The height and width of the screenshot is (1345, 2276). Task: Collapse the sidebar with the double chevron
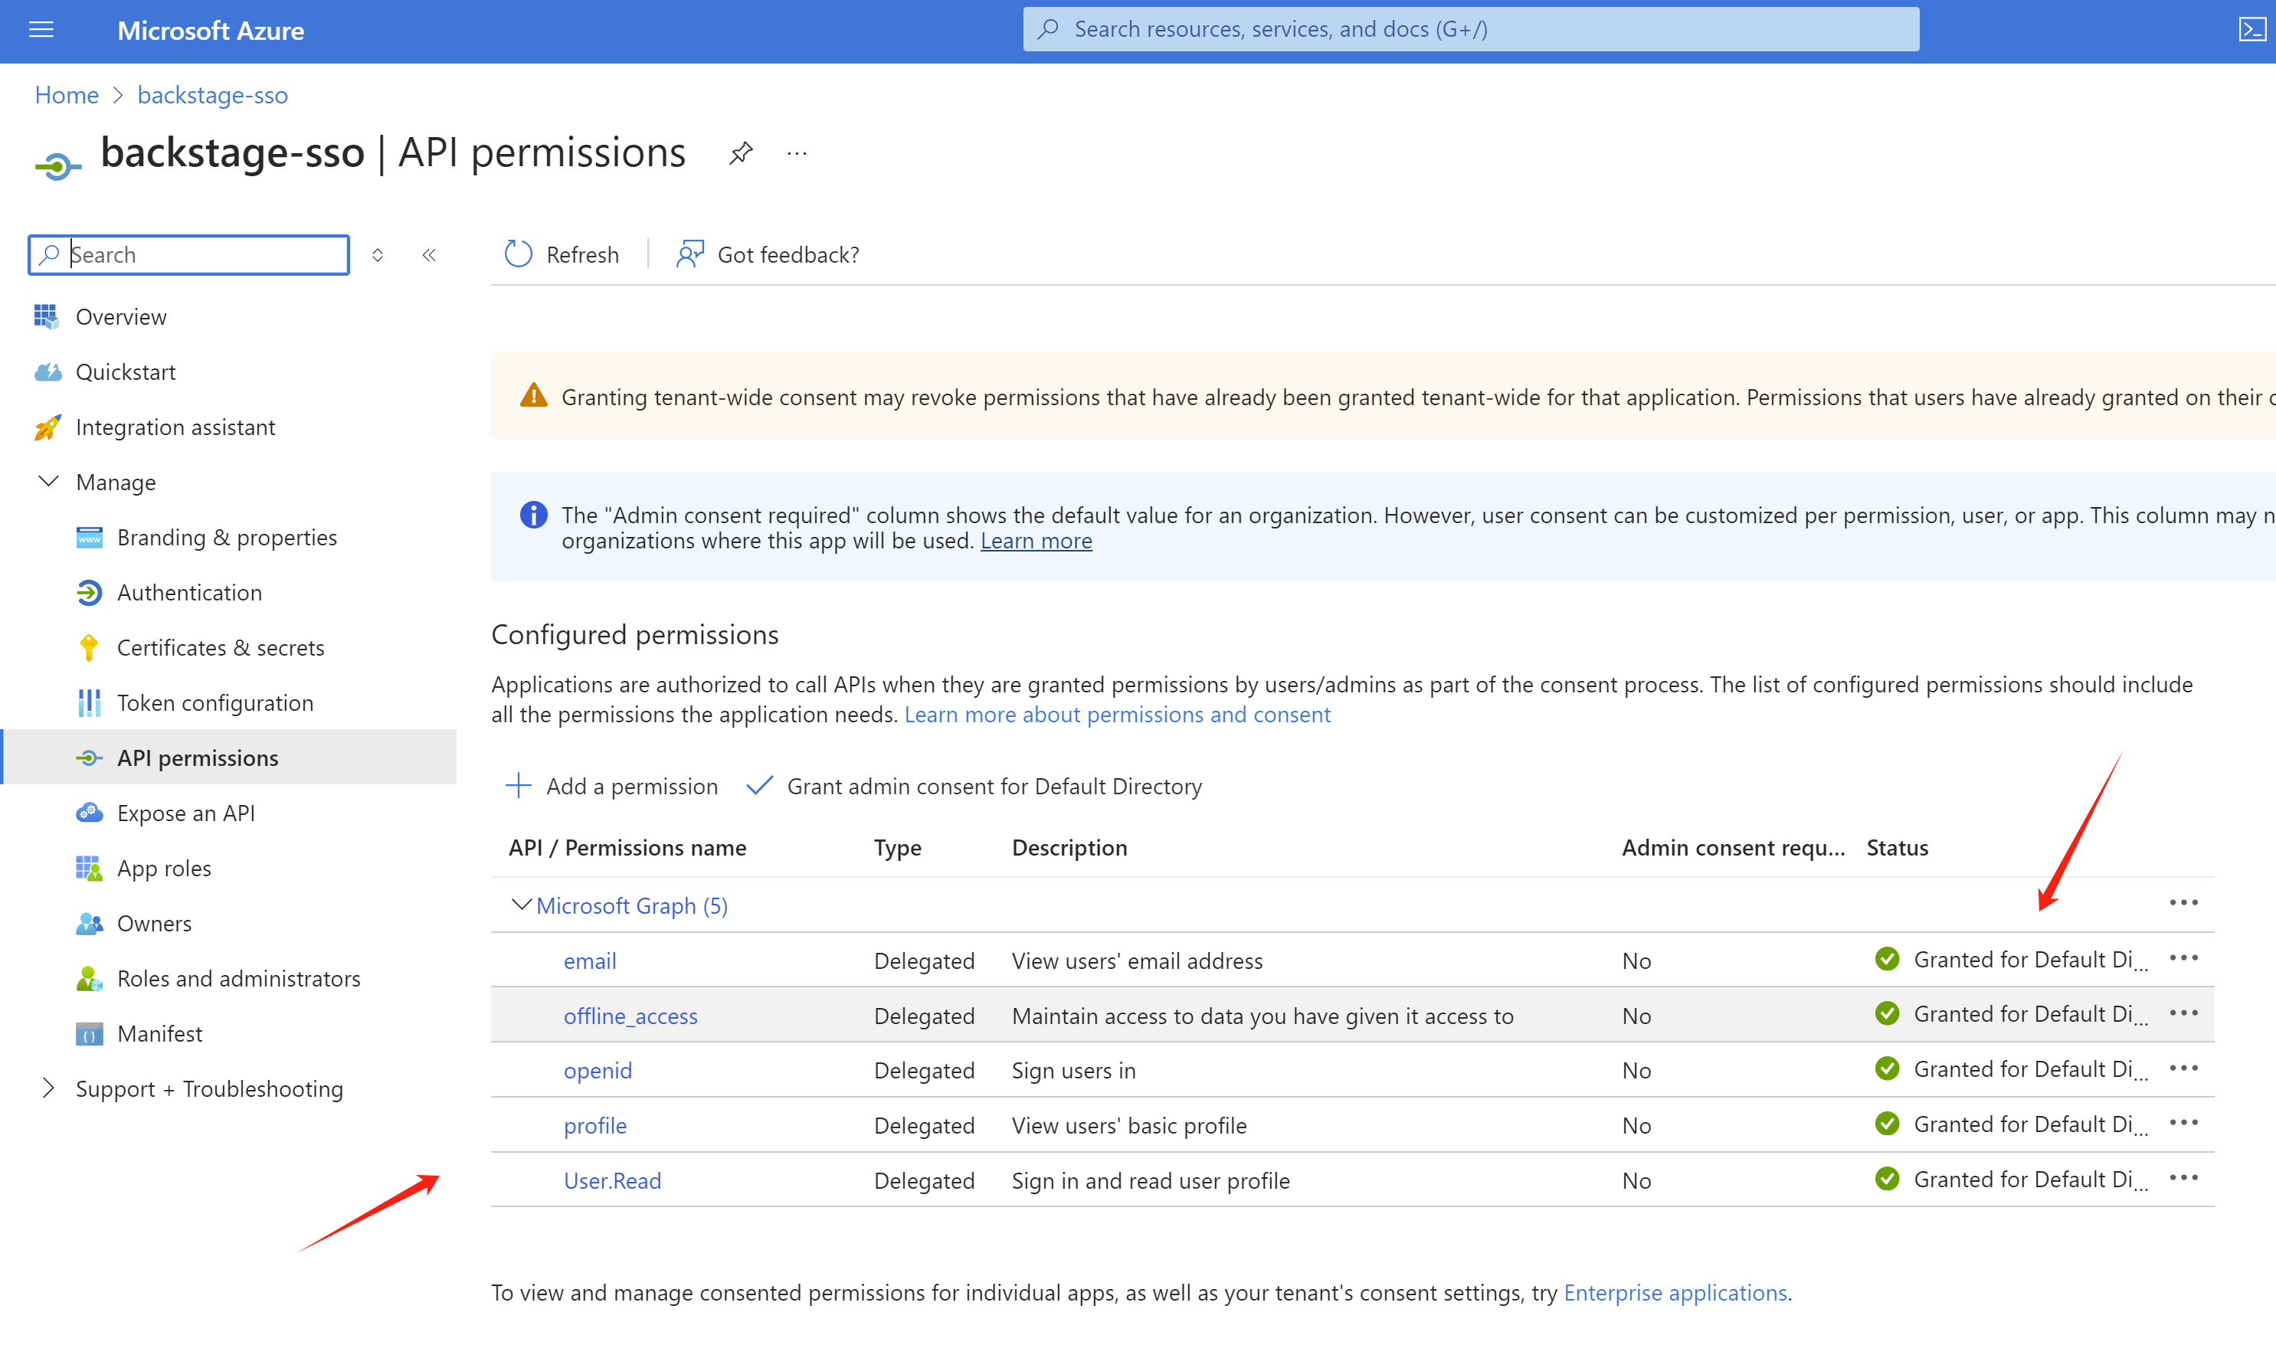click(x=430, y=255)
